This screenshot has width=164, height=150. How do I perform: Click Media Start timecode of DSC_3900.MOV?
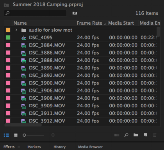pyautogui.click(x=123, y=83)
